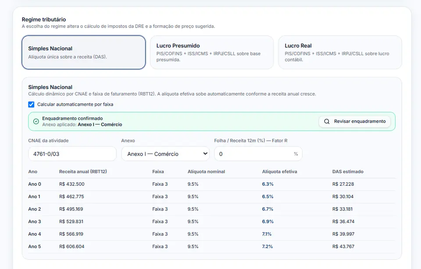Click DAS value R$ 27.228
The width and height of the screenshot is (421, 269).
click(343, 184)
